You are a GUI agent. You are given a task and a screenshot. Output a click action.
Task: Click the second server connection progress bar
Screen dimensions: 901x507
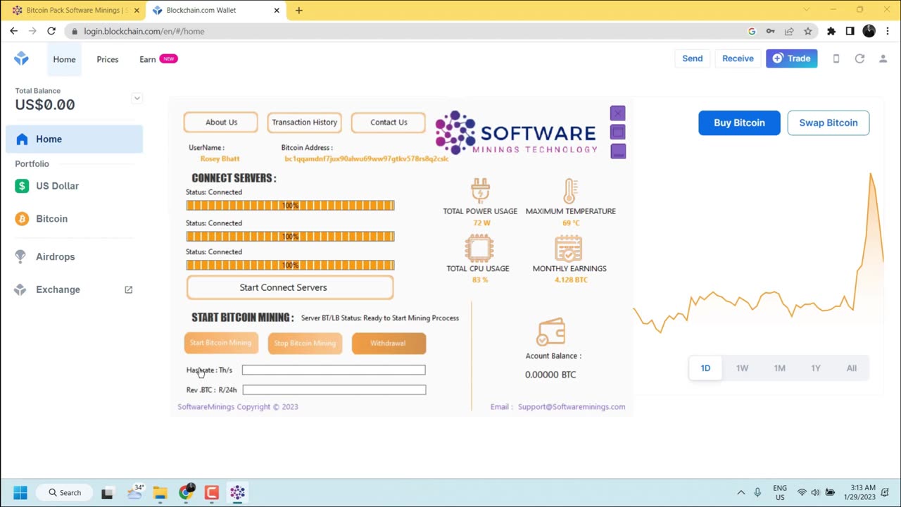[290, 237]
